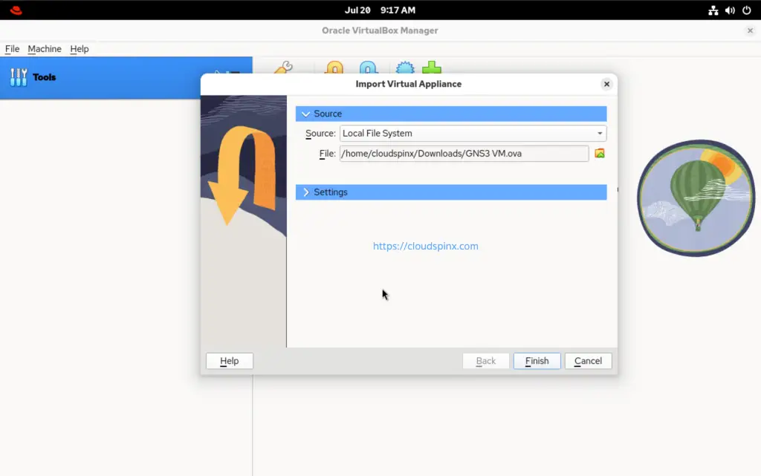This screenshot has width=761, height=476.
Task: Click the volume icon in the system tray
Action: point(728,10)
